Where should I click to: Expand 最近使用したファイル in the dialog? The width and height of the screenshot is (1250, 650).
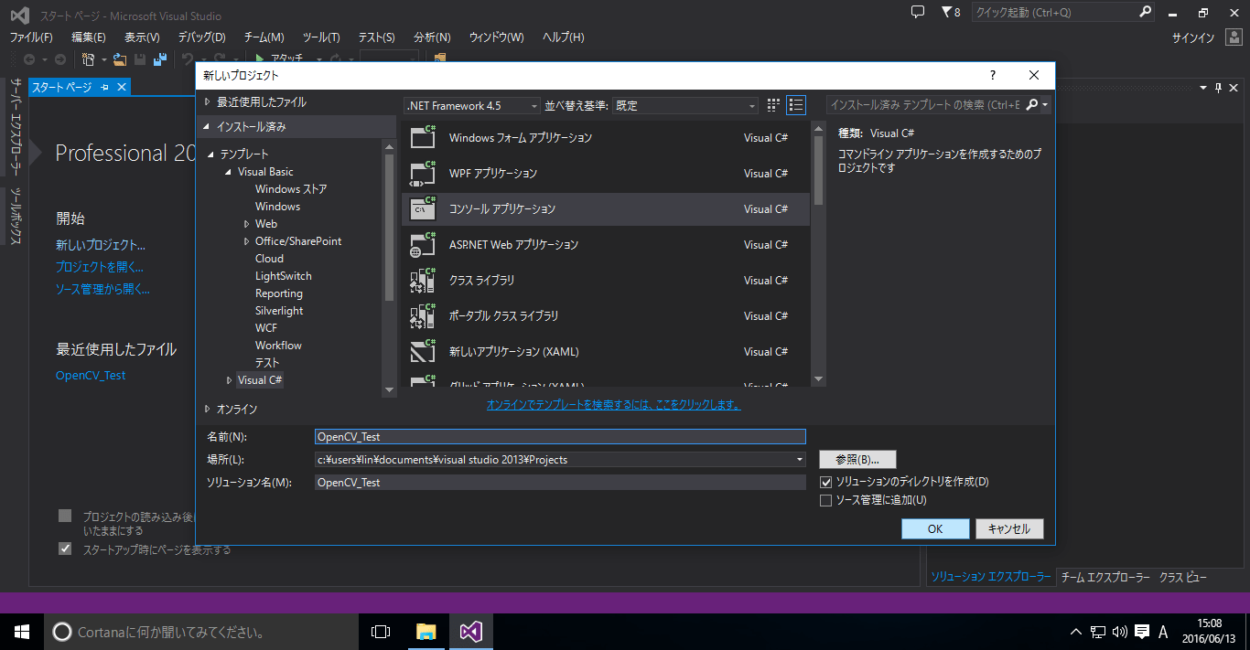click(x=207, y=102)
